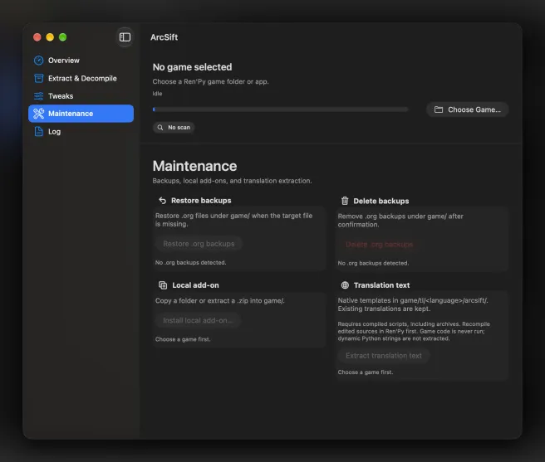The width and height of the screenshot is (545, 462).
Task: Click 'No .org backups detected.' under Restore backups
Action: [x=190, y=262]
